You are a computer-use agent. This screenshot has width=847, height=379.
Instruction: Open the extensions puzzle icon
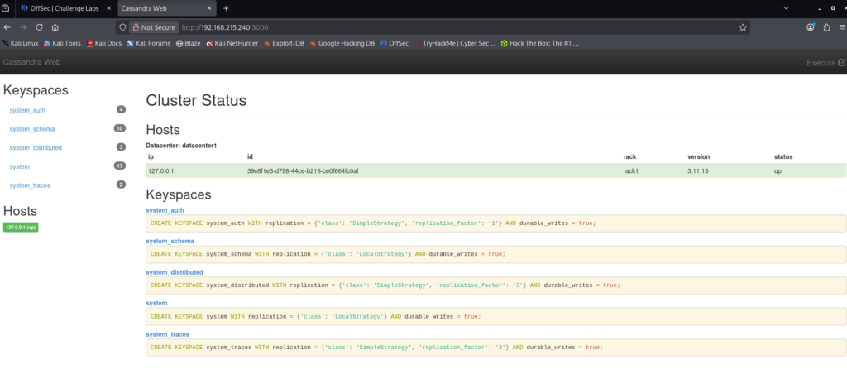tap(825, 26)
